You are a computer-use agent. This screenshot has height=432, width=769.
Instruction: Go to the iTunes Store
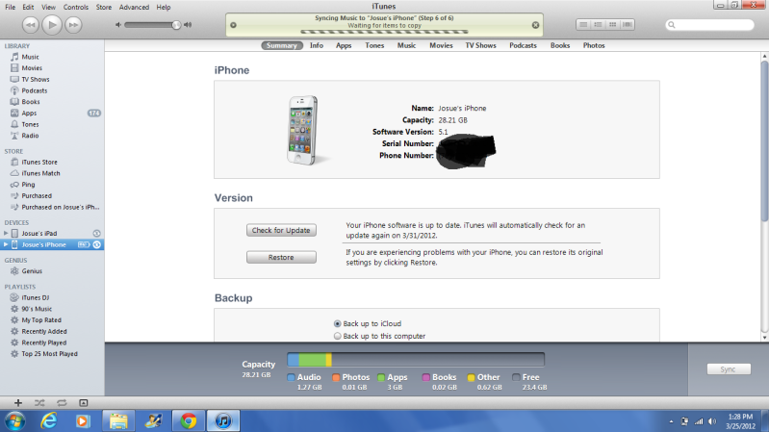39,163
